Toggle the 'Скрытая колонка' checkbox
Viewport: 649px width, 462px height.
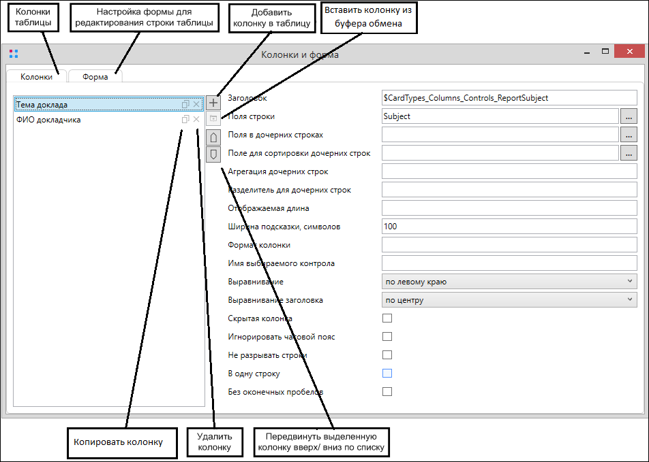tap(387, 318)
